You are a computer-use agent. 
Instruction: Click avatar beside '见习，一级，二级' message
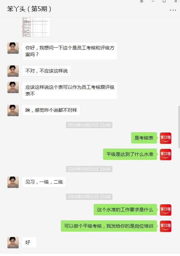(13, 182)
